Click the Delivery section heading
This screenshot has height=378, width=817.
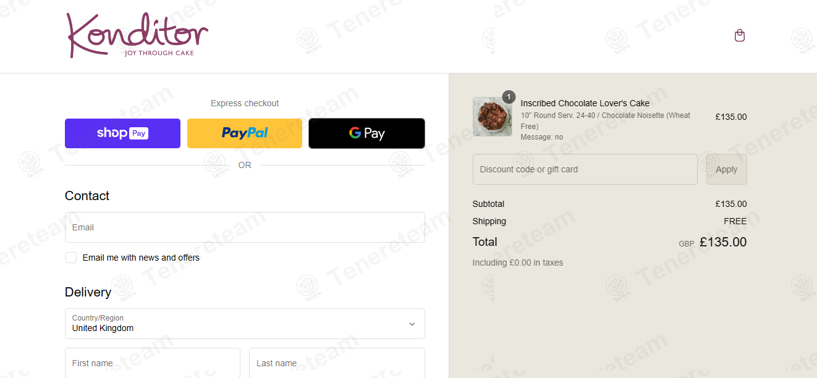click(88, 292)
